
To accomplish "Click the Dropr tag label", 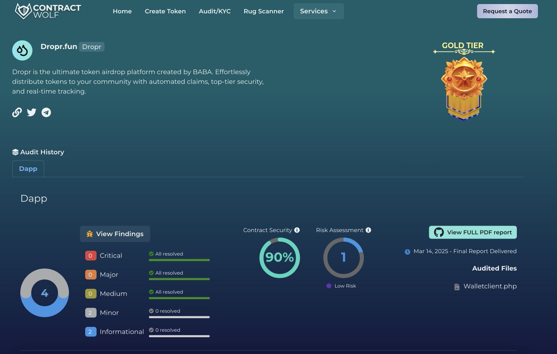I will click(91, 47).
